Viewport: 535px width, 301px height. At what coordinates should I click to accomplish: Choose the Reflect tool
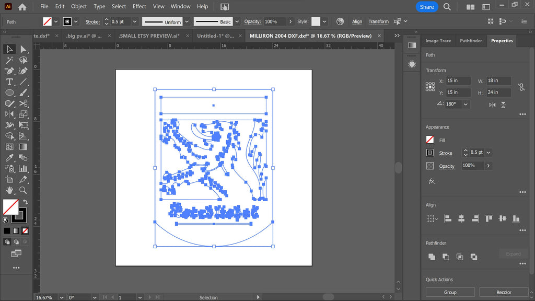[9, 114]
